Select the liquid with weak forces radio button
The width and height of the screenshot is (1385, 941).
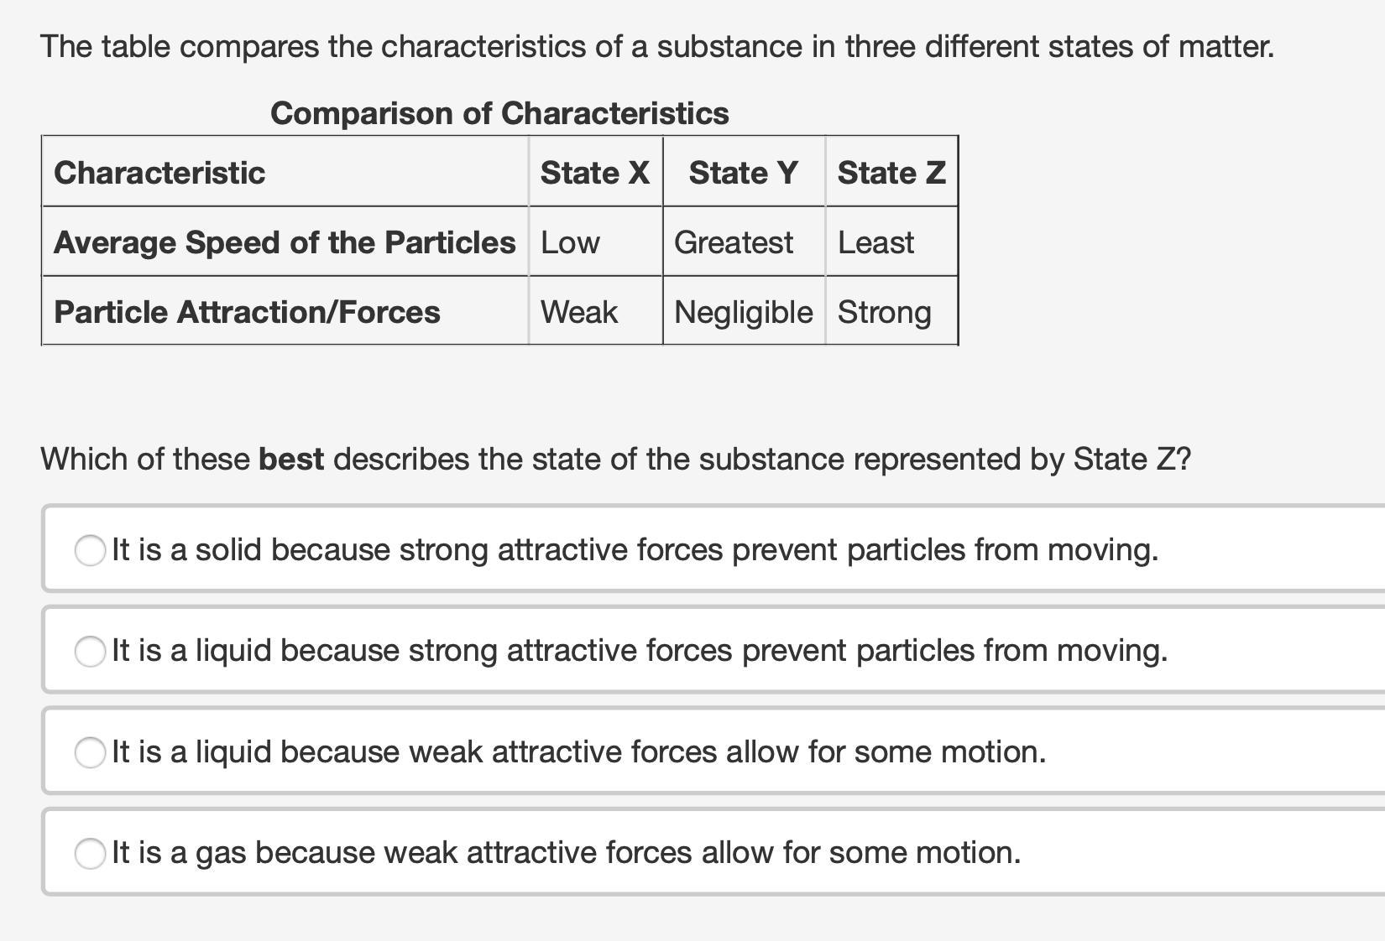click(90, 752)
